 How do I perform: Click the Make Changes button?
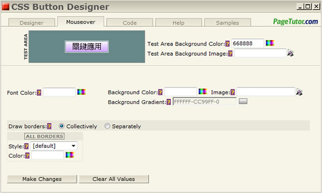(42, 179)
